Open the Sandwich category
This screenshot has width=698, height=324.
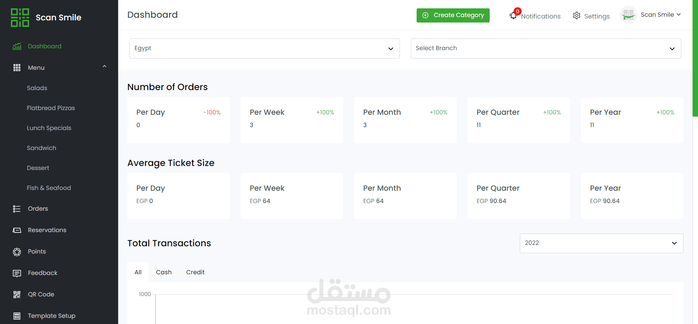click(41, 148)
